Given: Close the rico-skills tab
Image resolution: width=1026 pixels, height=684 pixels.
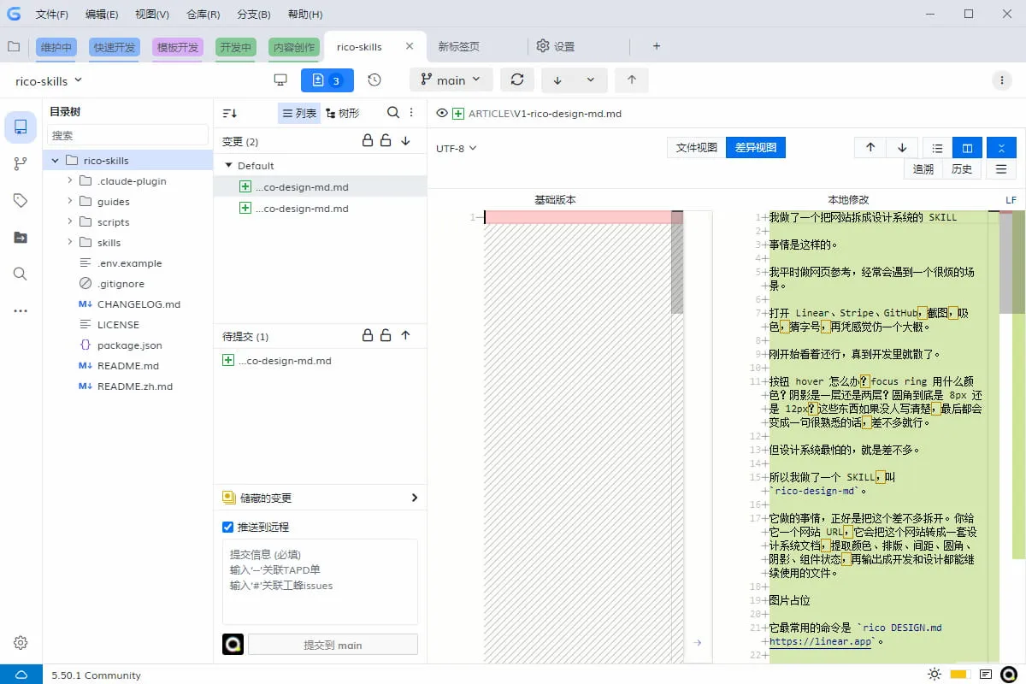Looking at the screenshot, I should click(x=410, y=46).
